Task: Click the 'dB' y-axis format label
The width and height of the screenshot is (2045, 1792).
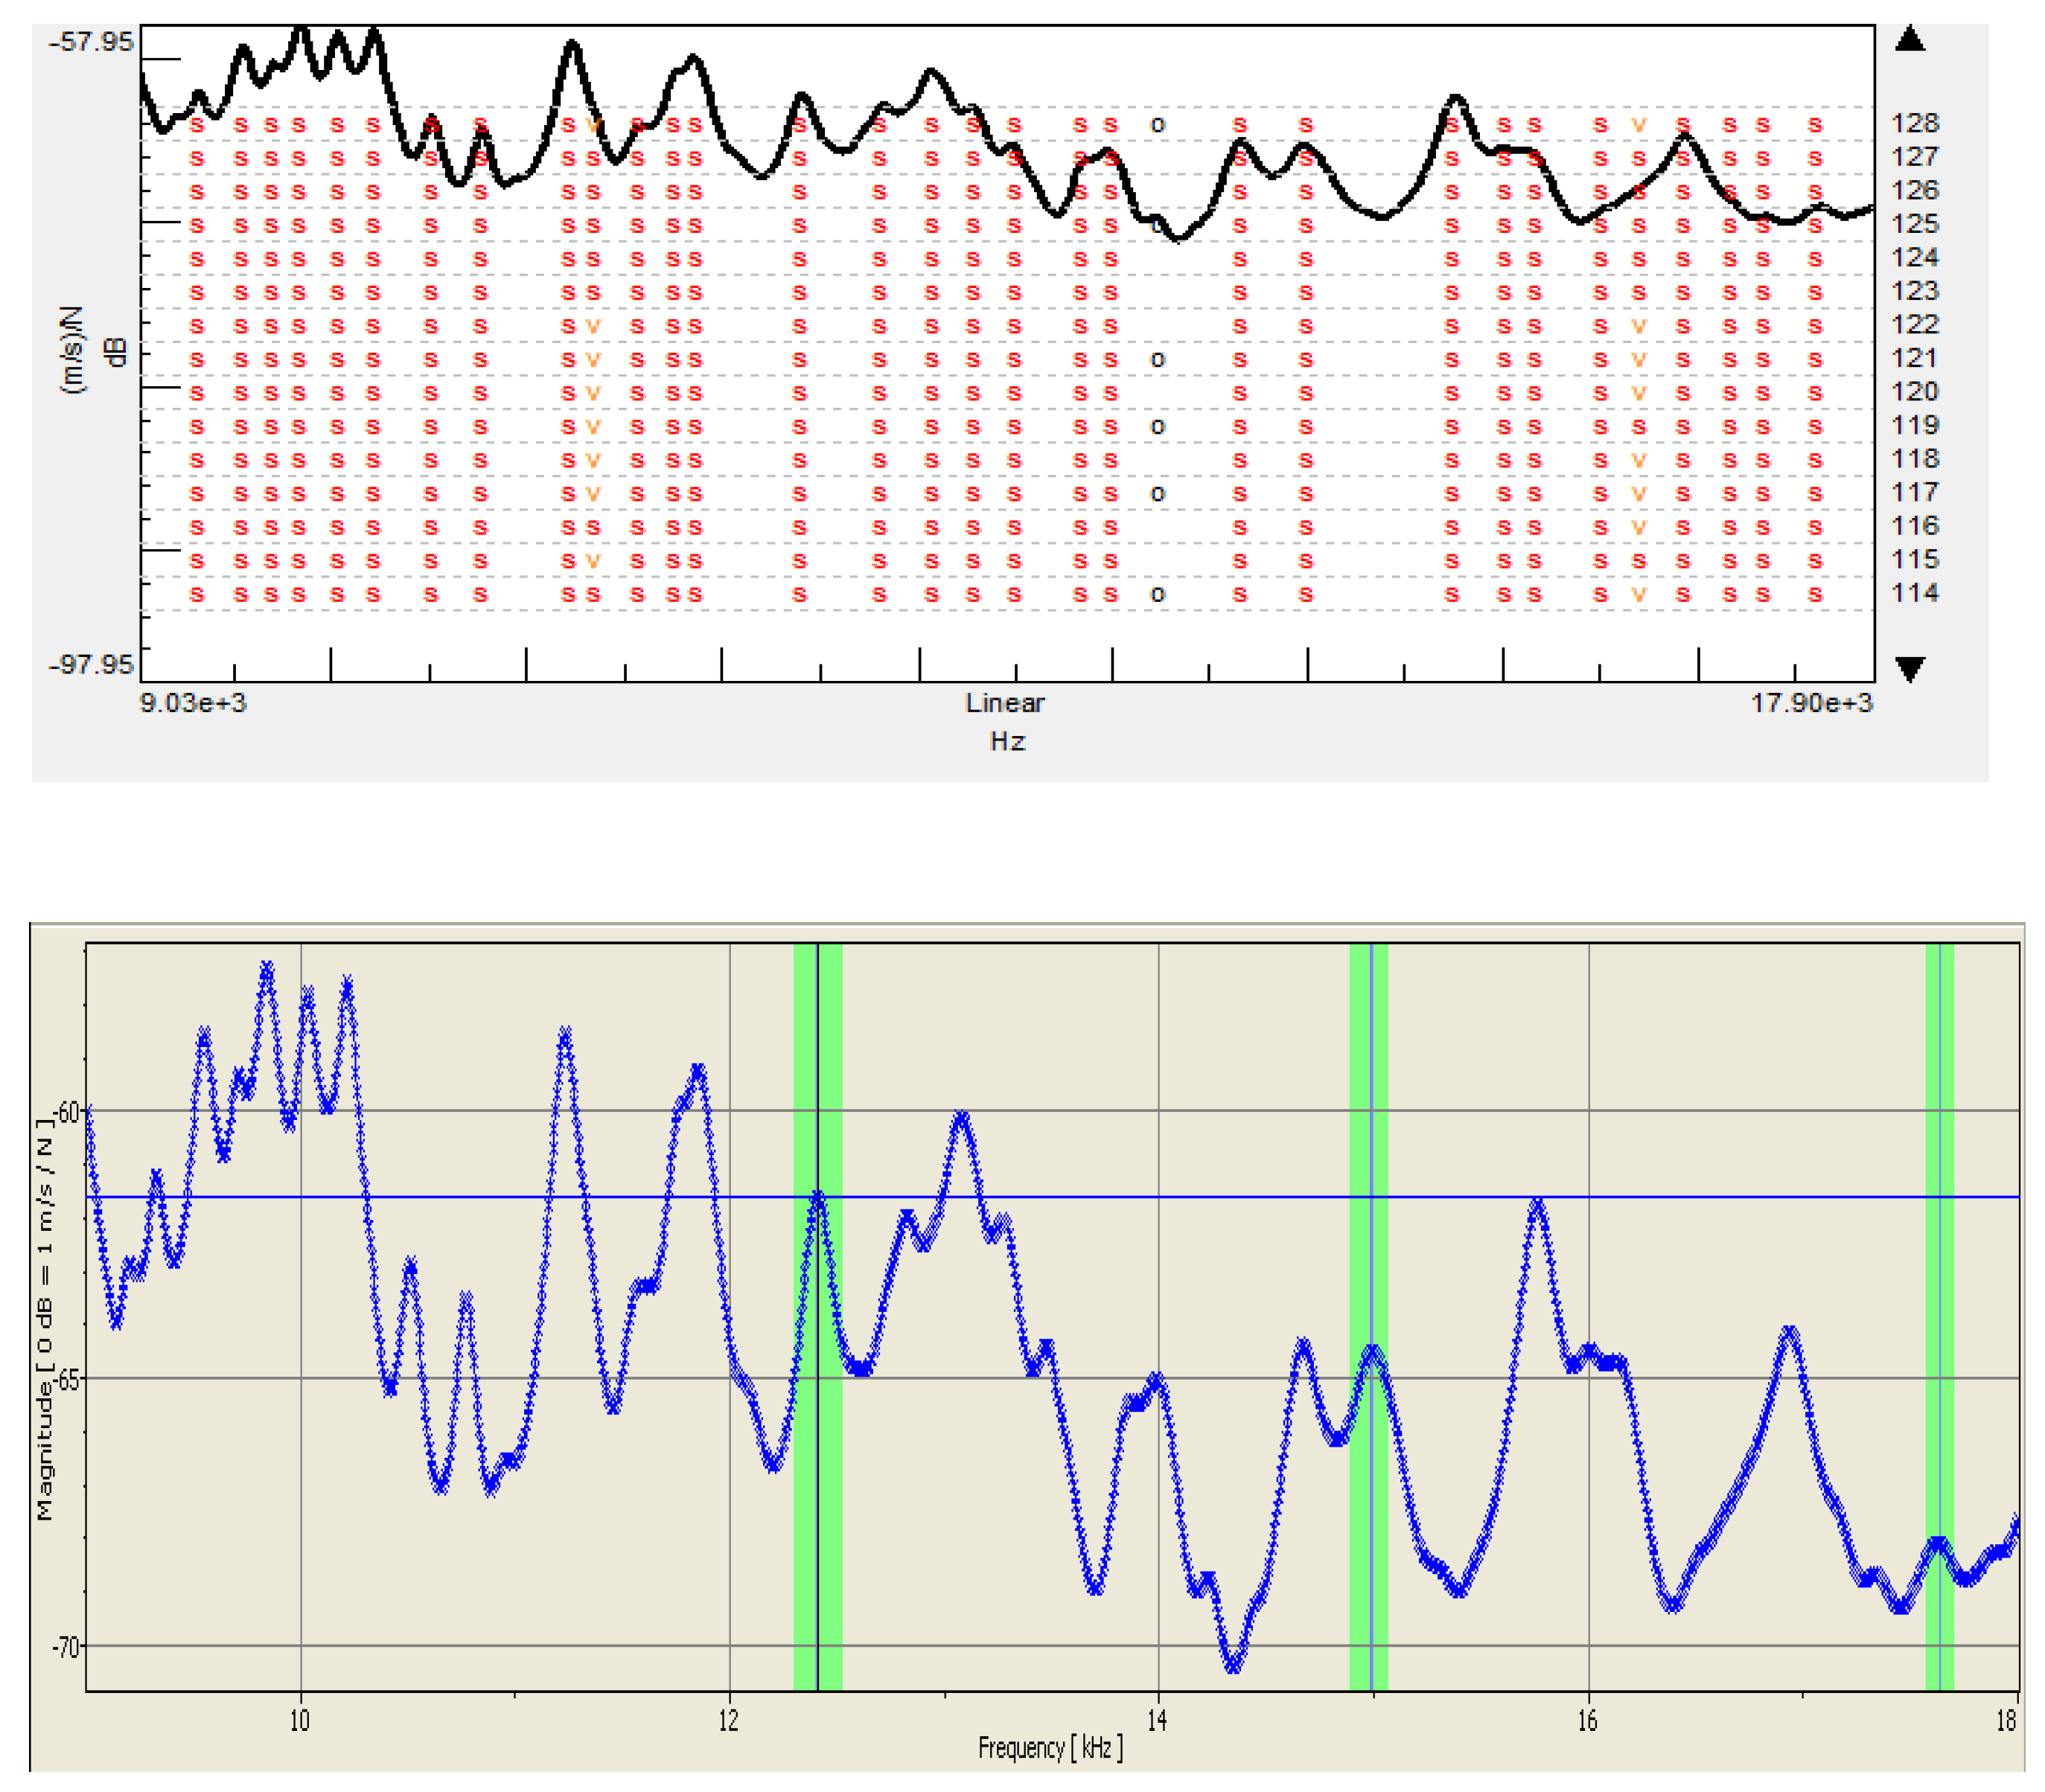Action: coord(117,352)
